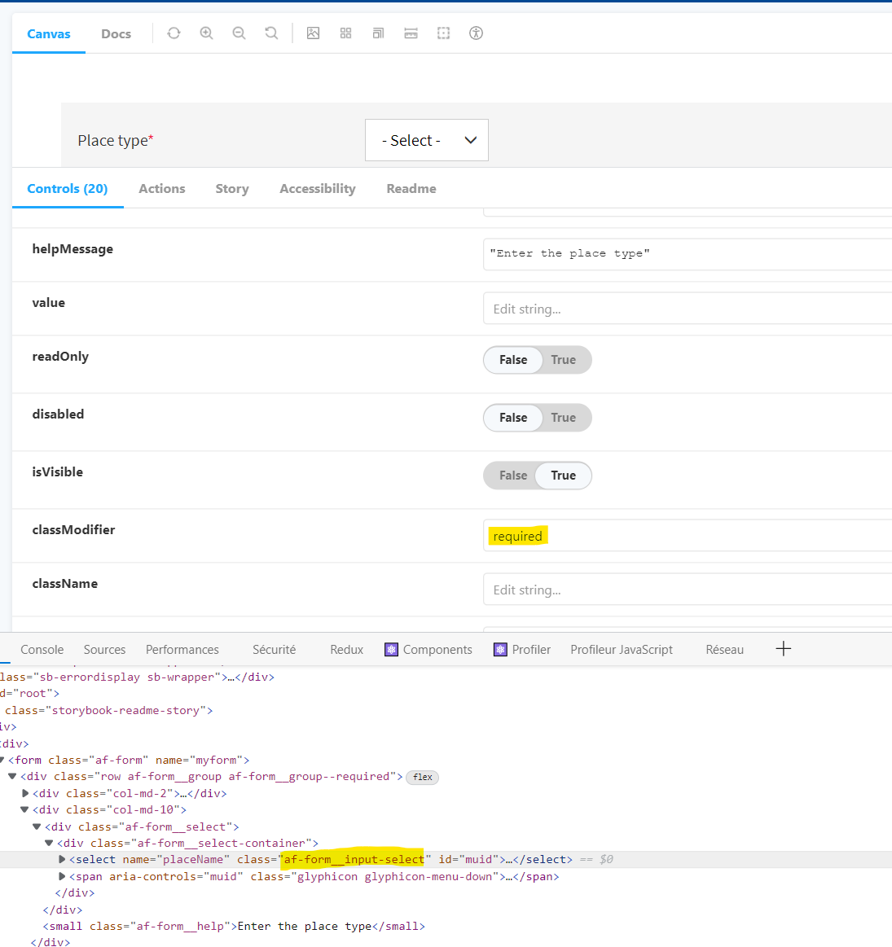Zoom in on the canvas

tap(206, 33)
